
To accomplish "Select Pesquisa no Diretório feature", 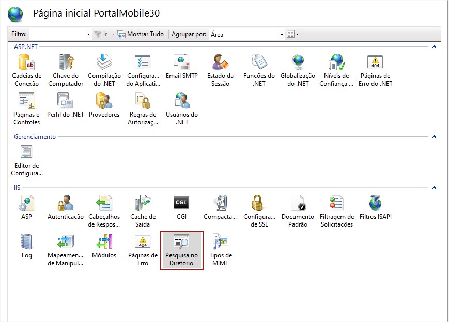I will [181, 250].
